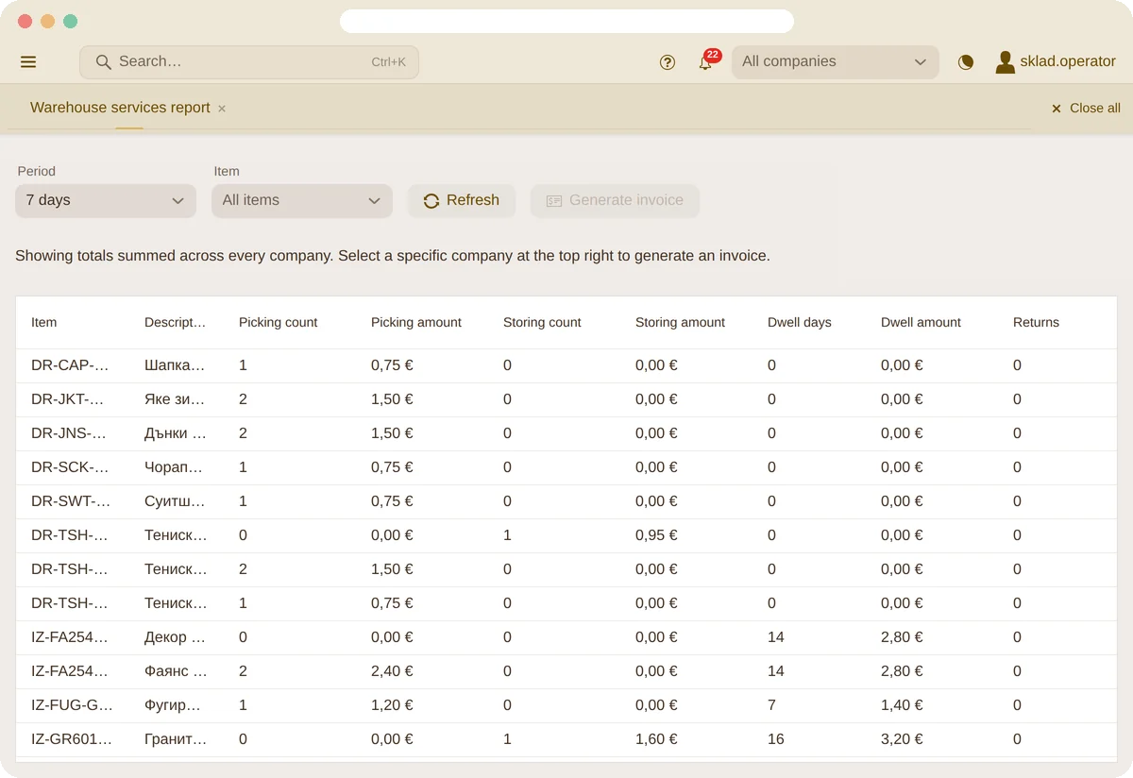Sort by Picking amount column header
This screenshot has width=1133, height=778.
pyautogui.click(x=416, y=323)
